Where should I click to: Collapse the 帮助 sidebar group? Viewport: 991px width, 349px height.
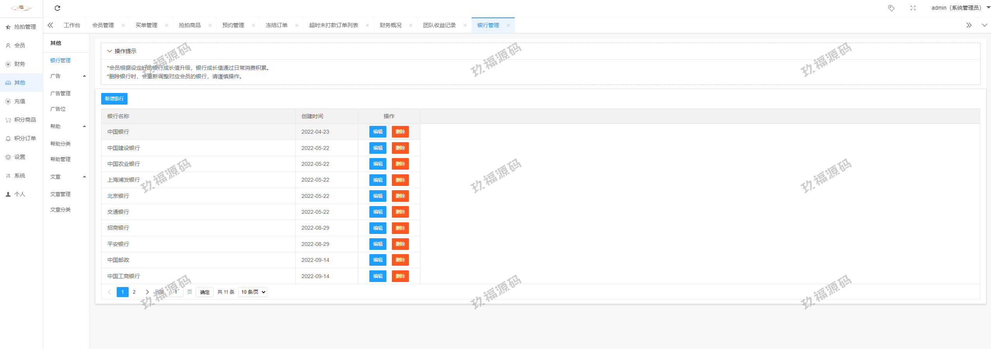(x=84, y=127)
